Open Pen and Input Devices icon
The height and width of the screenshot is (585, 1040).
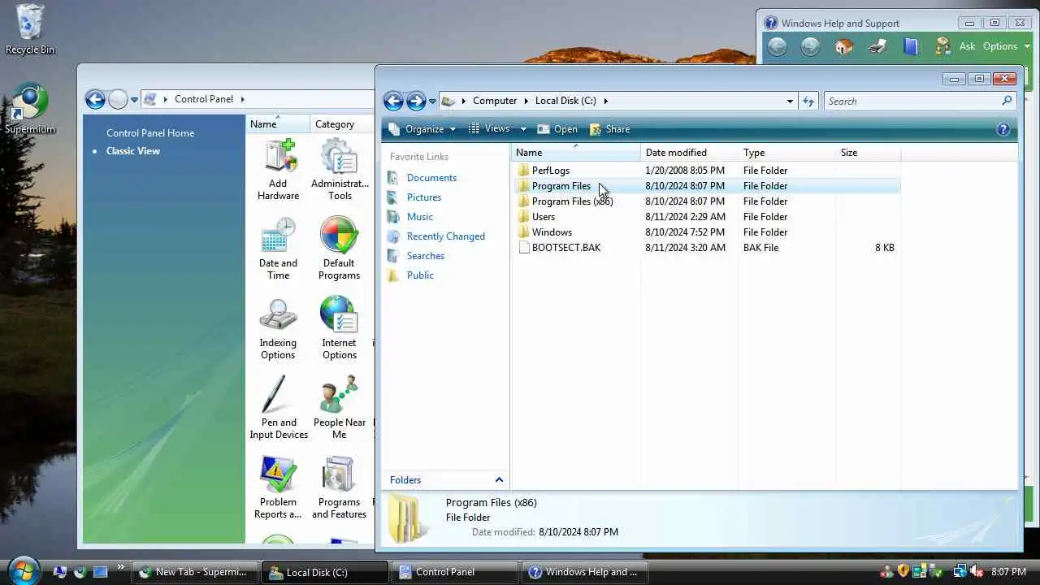point(278,408)
